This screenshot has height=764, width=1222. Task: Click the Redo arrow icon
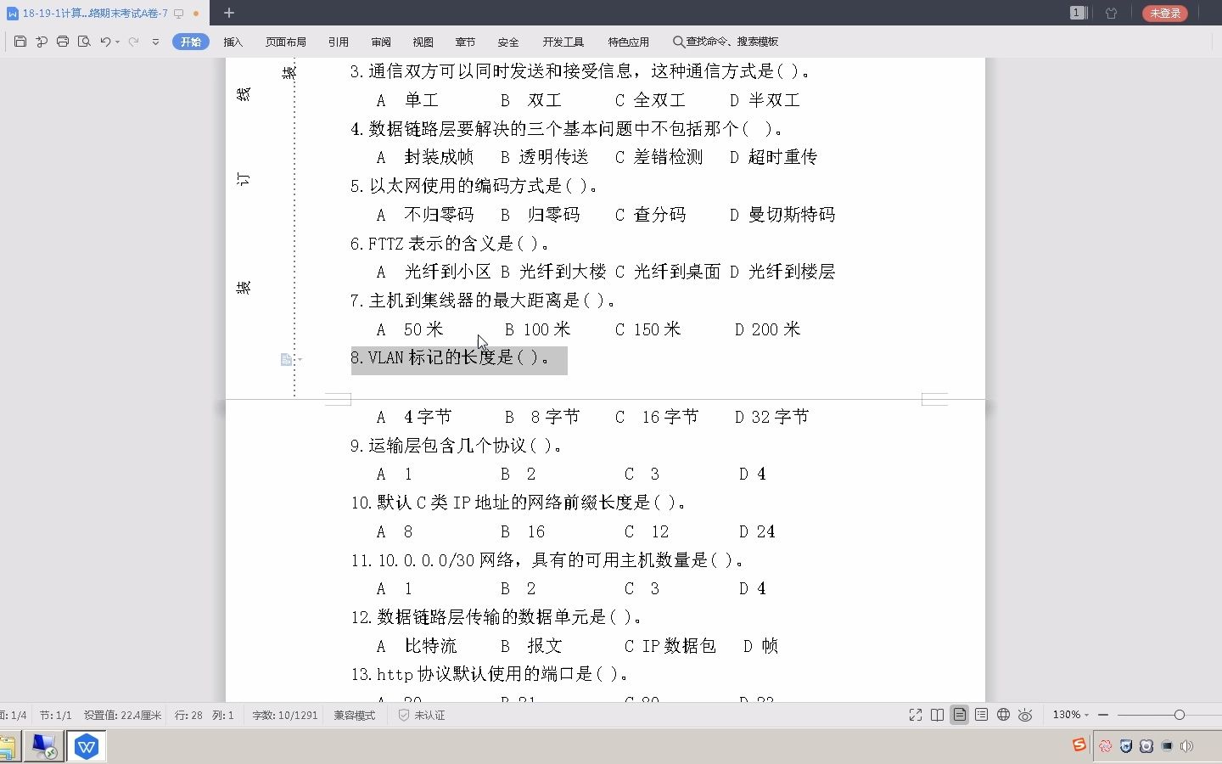(x=133, y=42)
